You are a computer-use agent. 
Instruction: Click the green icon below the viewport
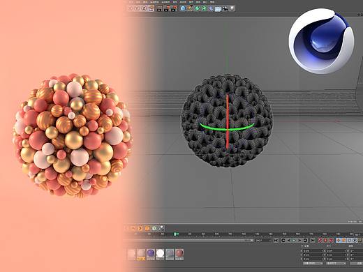tap(154, 228)
